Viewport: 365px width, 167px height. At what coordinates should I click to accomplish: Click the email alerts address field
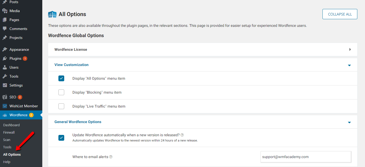click(306, 157)
